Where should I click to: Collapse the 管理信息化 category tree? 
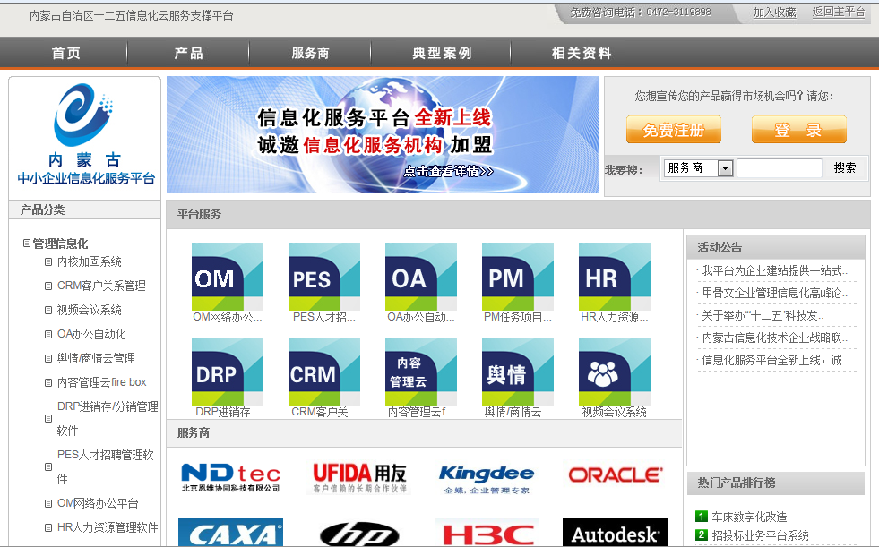point(27,244)
